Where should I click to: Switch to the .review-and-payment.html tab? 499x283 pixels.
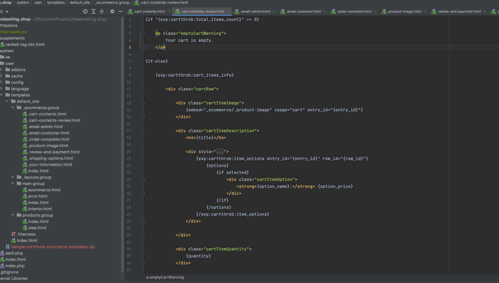pyautogui.click(x=459, y=11)
